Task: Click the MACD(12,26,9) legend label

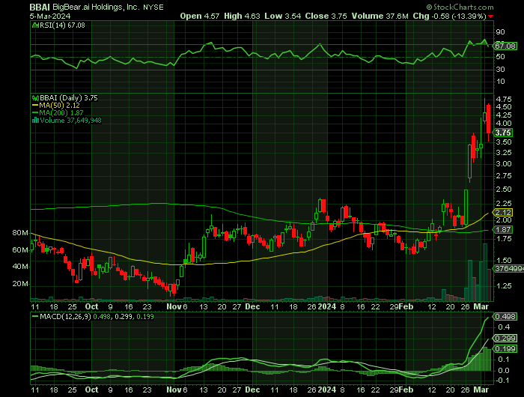Action: pos(65,316)
